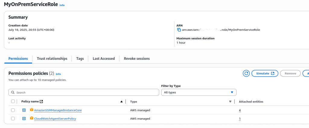
Task: Click the creation date value July 18, 2025
Action: 31,30
